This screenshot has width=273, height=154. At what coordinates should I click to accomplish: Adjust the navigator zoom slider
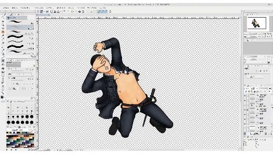coord(251,34)
